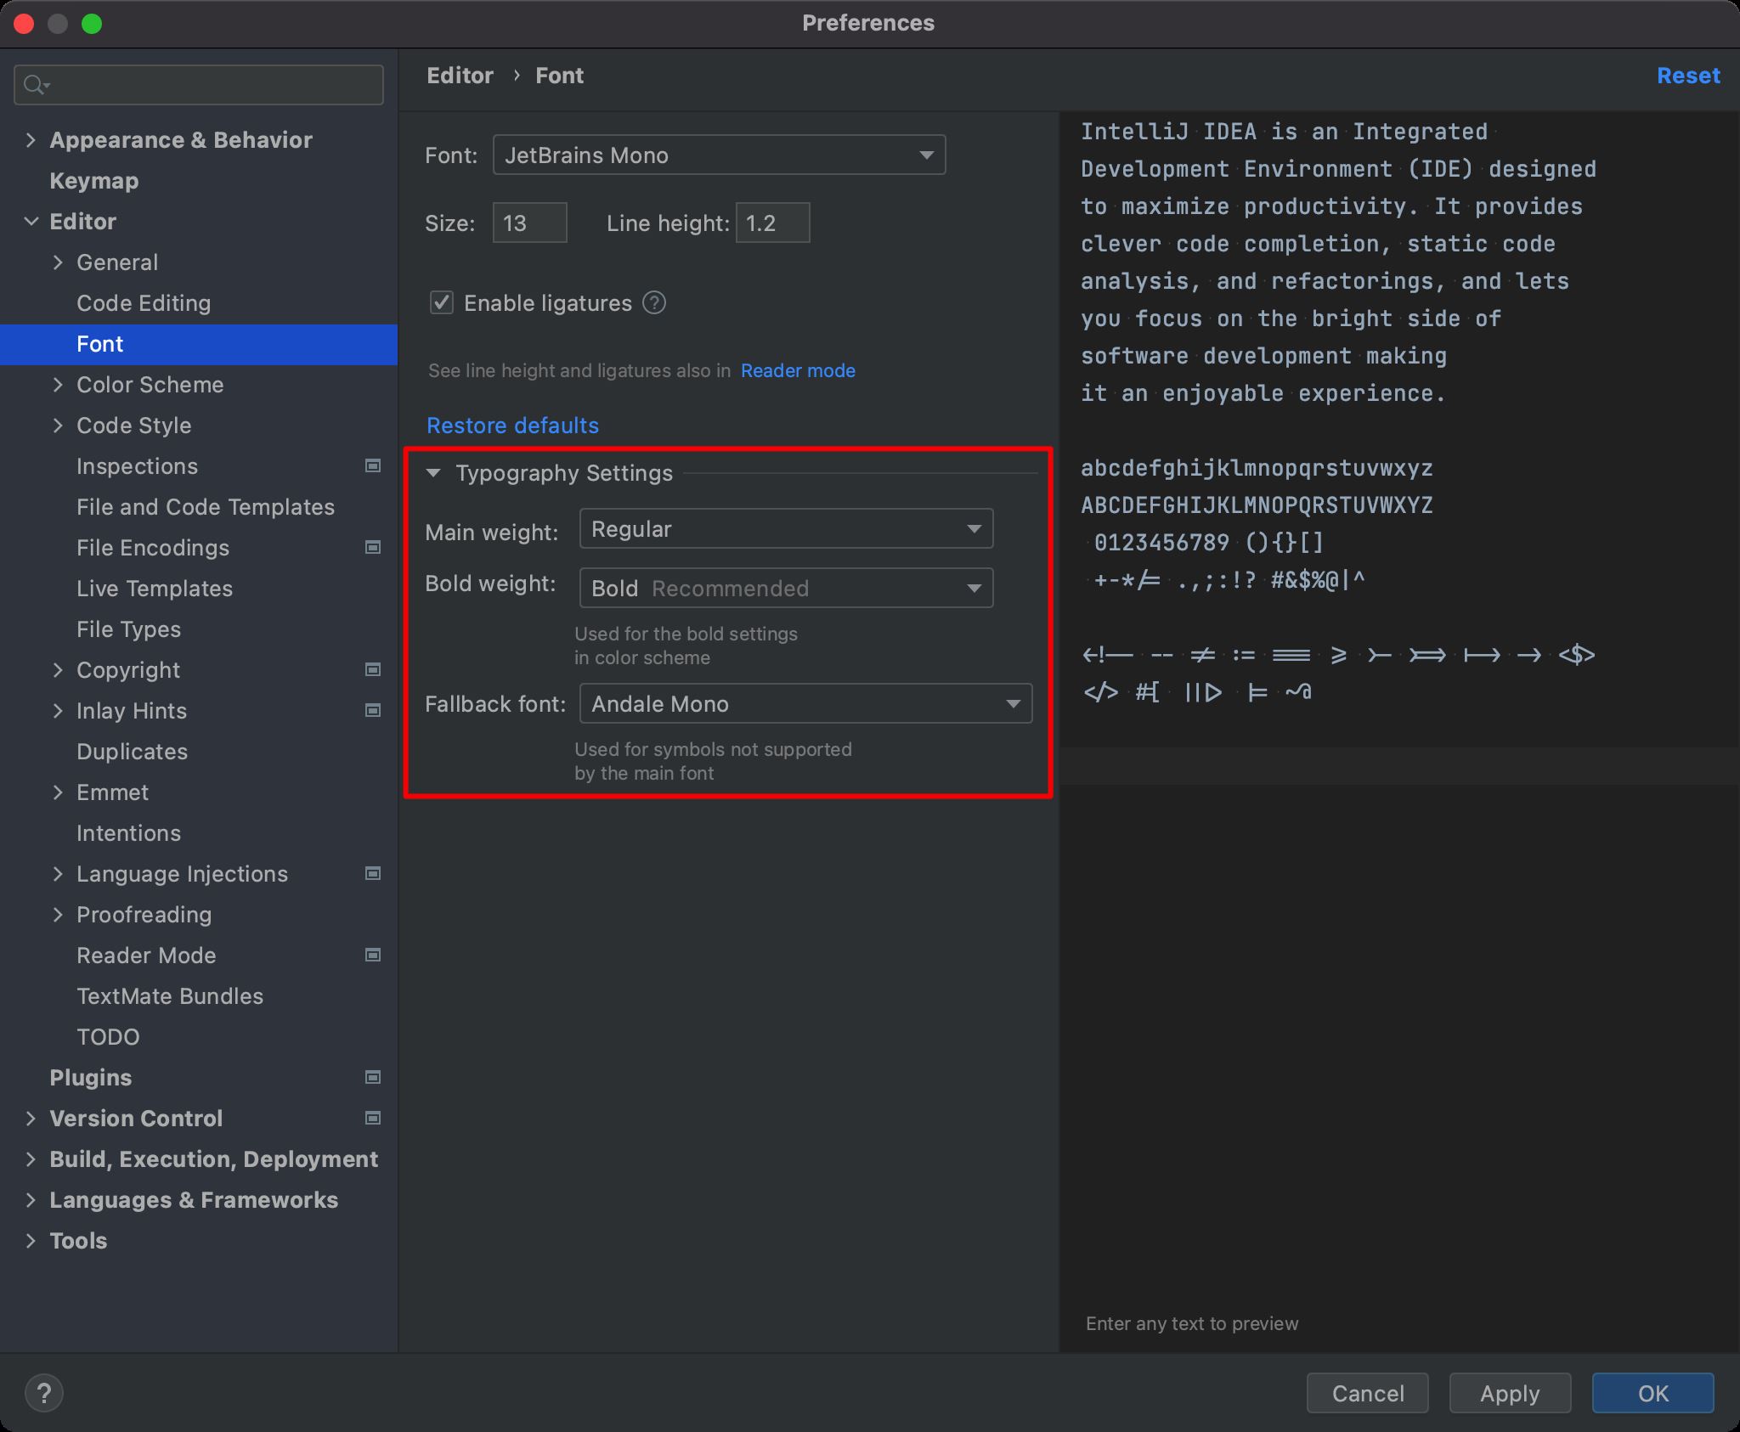Open the Fallback font Andale Mono dropdown
The height and width of the screenshot is (1432, 1740).
(x=805, y=704)
